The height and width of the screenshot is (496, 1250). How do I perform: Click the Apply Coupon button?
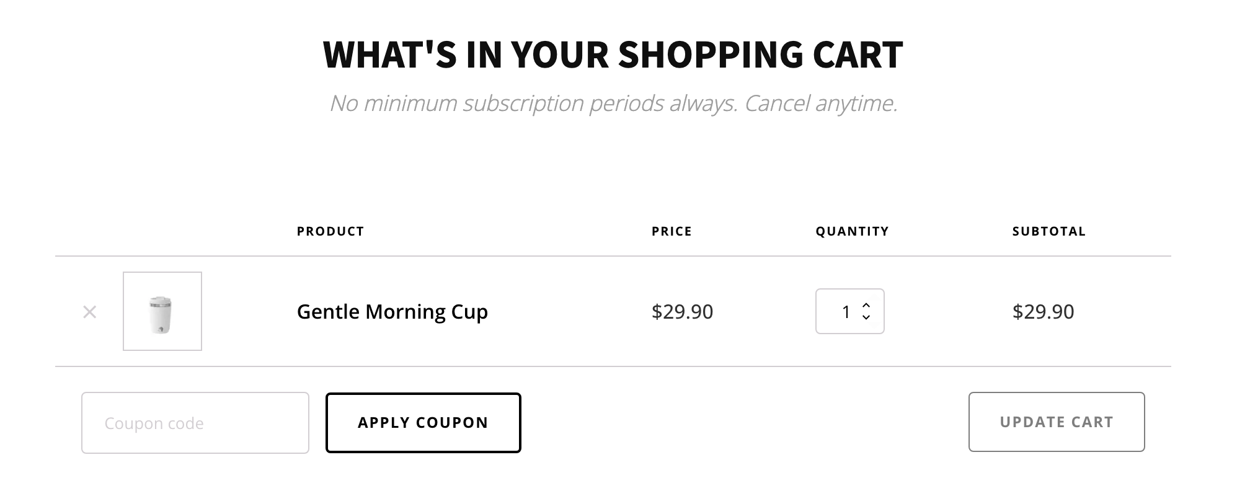click(423, 422)
